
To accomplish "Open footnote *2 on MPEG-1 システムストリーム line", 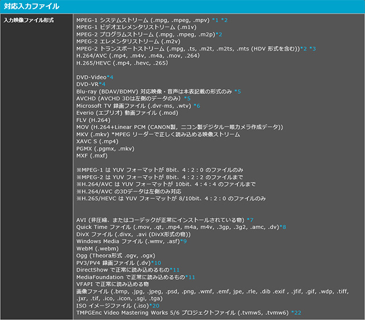I will pos(225,20).
